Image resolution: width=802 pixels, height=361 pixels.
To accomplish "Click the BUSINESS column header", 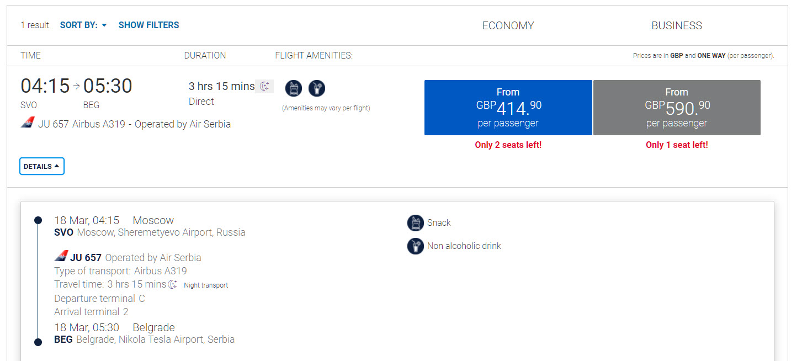I will 677,26.
